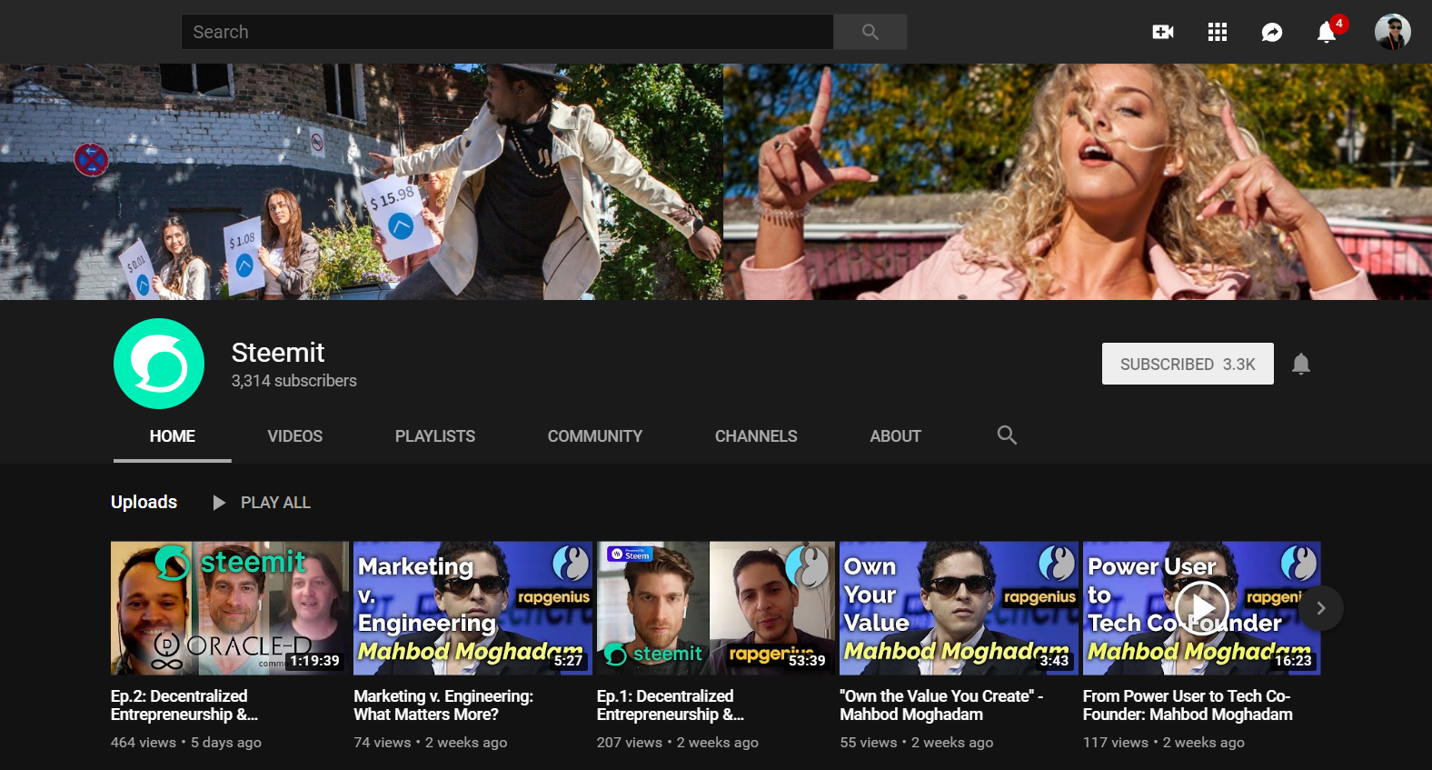
Task: Click the Steemit channel logo avatar
Action: click(x=159, y=364)
